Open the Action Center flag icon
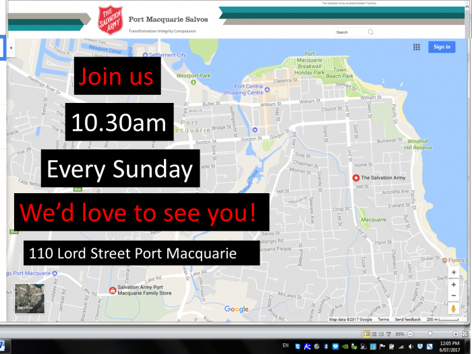472x354 pixels. 382,347
